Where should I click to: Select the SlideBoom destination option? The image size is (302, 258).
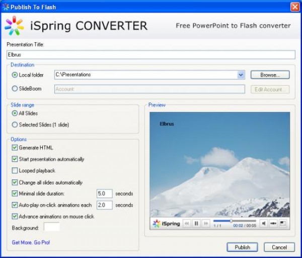click(15, 89)
